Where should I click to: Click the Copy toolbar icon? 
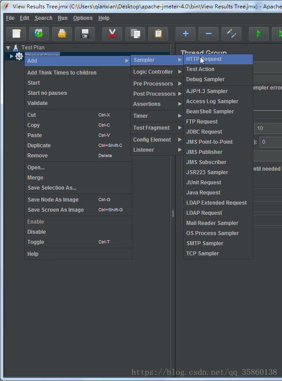(x=135, y=34)
